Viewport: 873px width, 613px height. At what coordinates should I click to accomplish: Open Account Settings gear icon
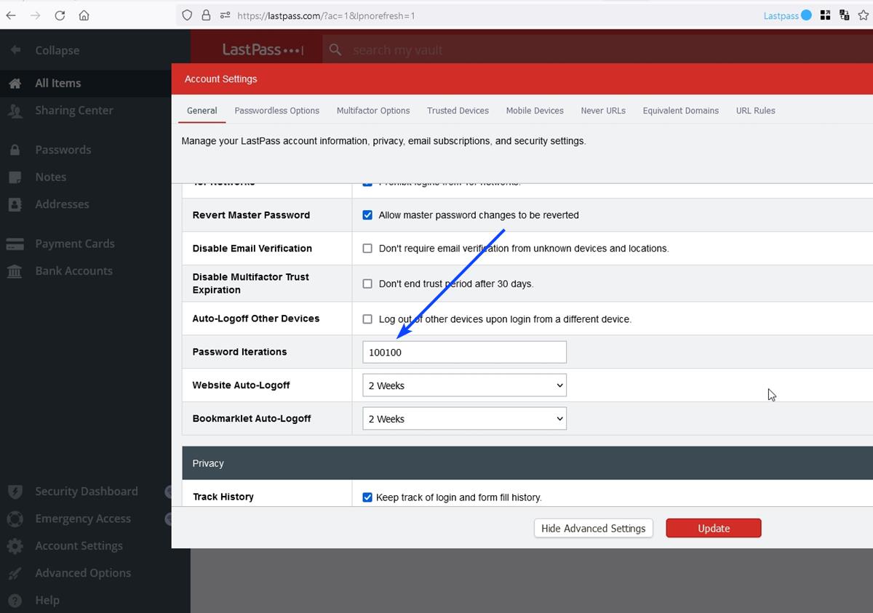pyautogui.click(x=15, y=546)
